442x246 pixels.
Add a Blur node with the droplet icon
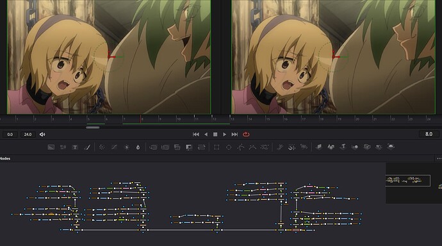coord(138,147)
